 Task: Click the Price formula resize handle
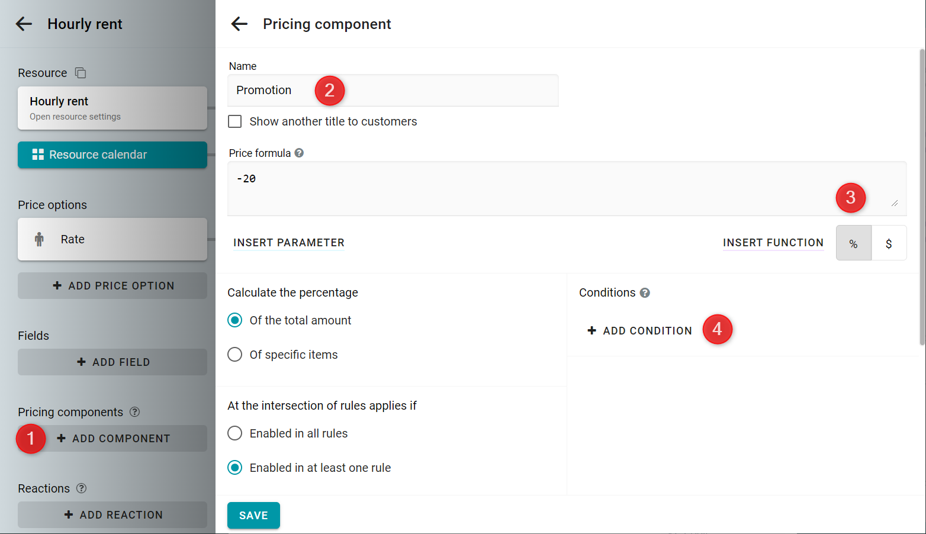pos(895,203)
